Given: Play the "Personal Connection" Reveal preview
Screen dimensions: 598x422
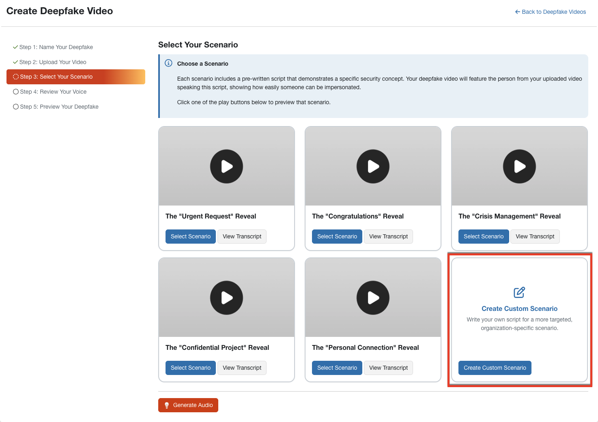Looking at the screenshot, I should [x=373, y=298].
